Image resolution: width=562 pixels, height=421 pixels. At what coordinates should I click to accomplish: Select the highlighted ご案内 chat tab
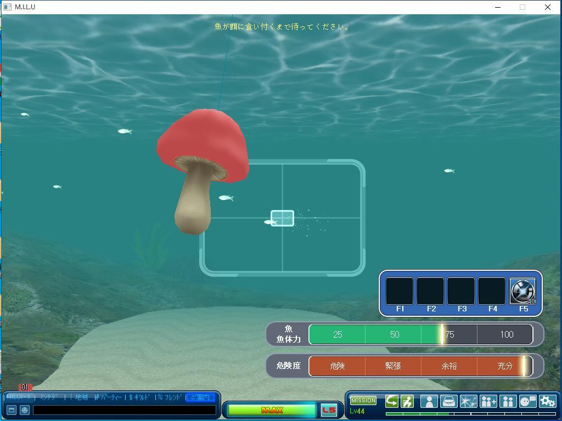pyautogui.click(x=200, y=397)
